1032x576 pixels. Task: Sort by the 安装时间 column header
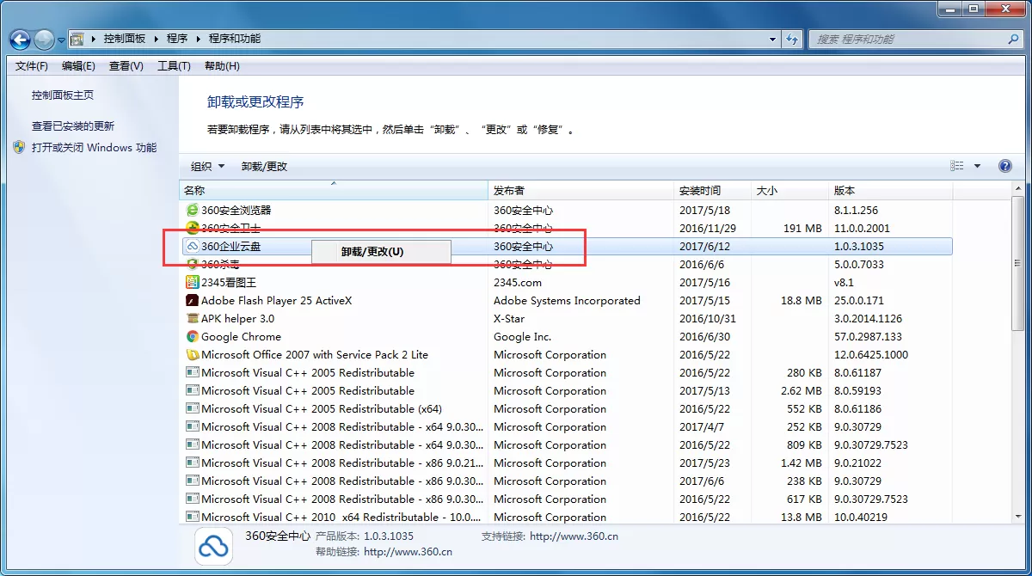pos(712,191)
